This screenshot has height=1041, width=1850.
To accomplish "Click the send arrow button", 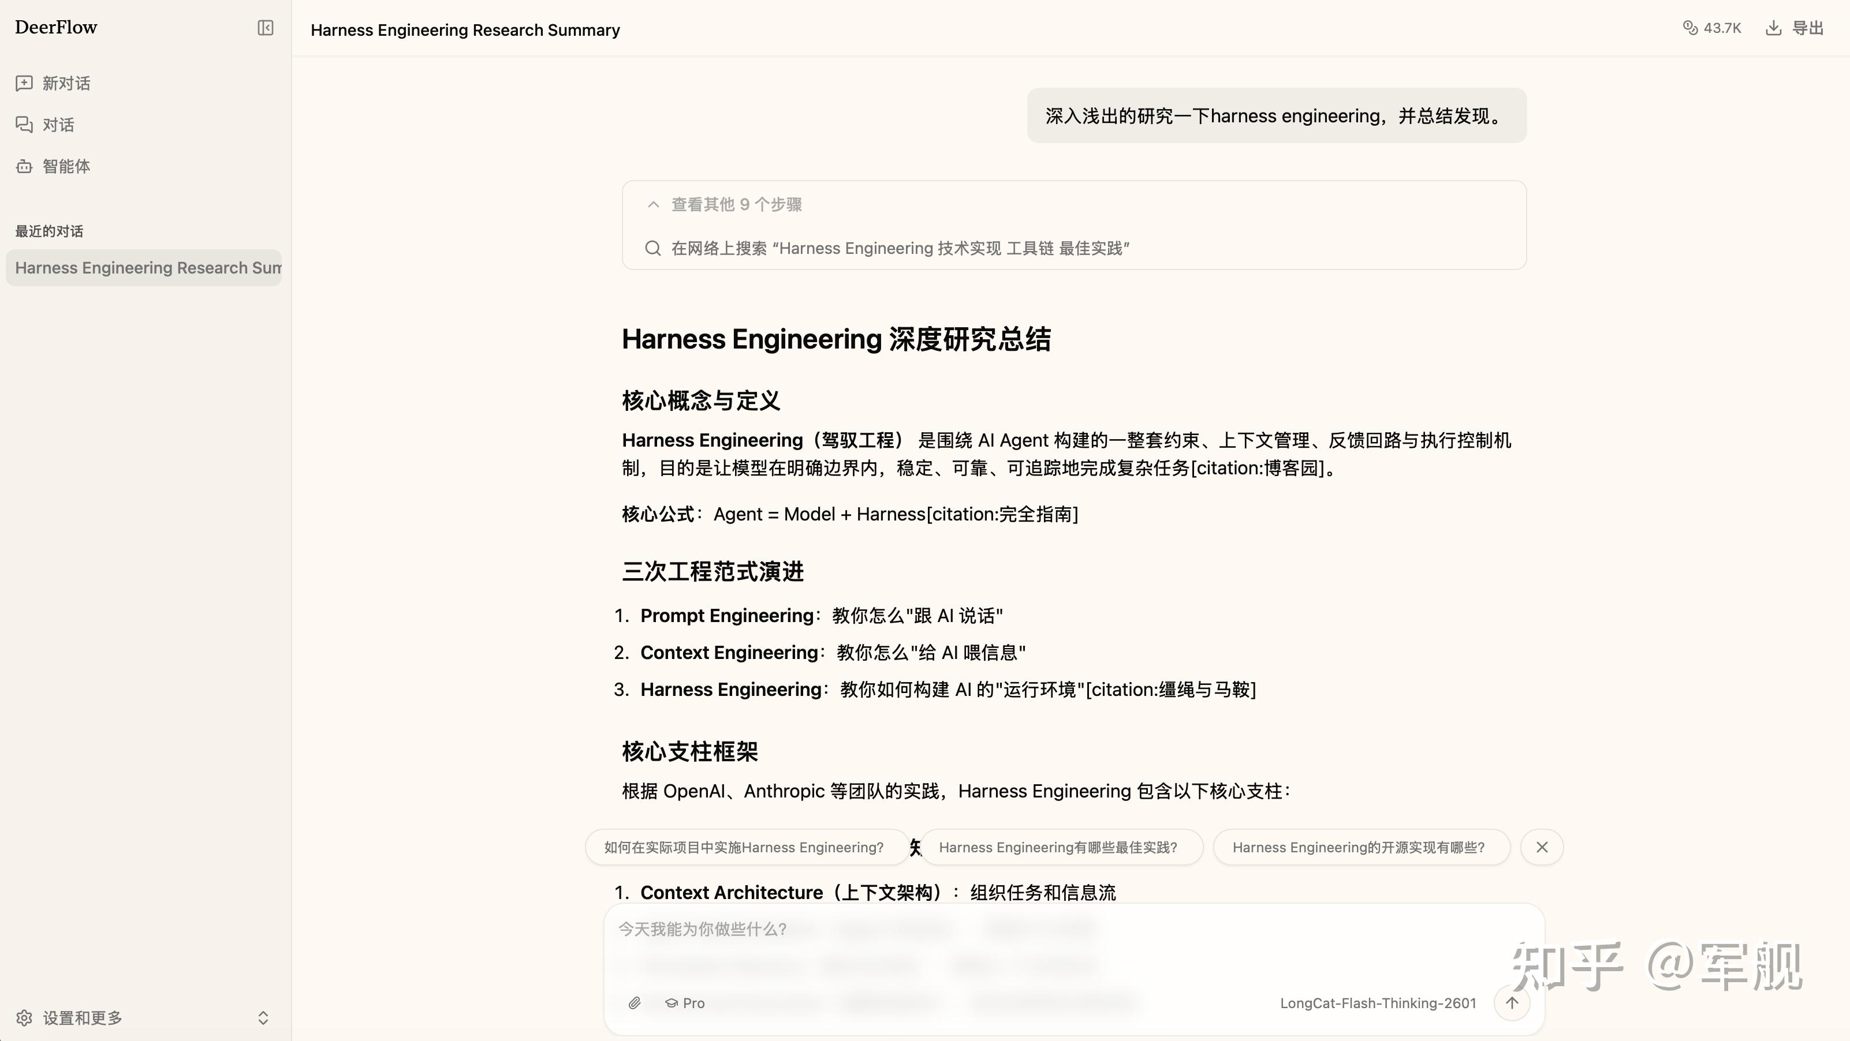I will (x=1512, y=1003).
